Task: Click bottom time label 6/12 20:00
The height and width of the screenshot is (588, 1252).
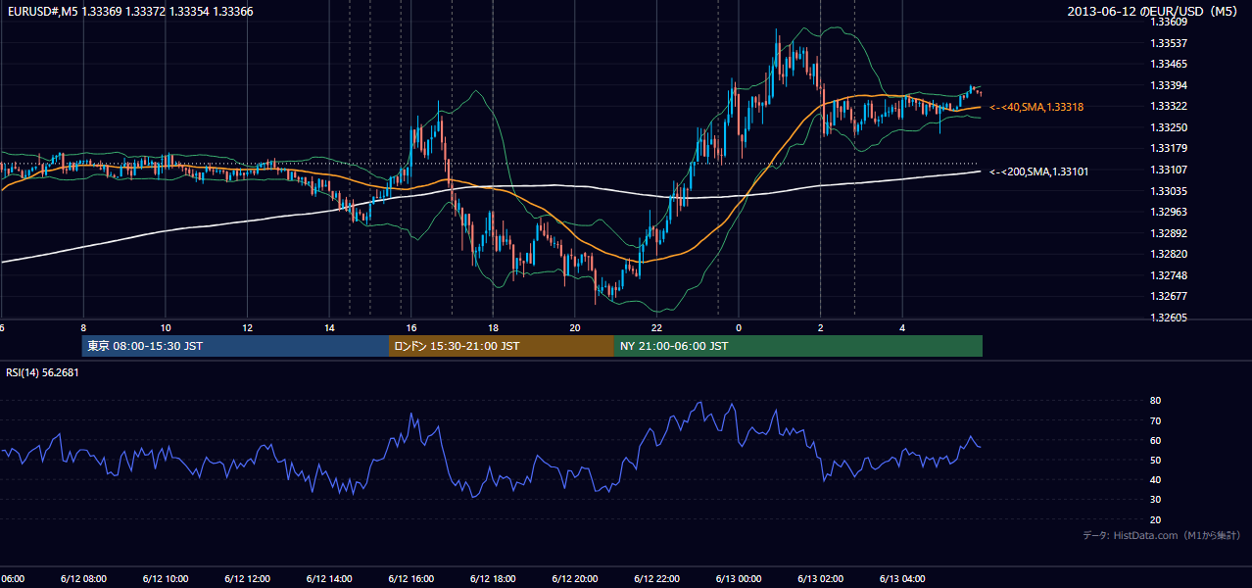Action: coord(574,578)
